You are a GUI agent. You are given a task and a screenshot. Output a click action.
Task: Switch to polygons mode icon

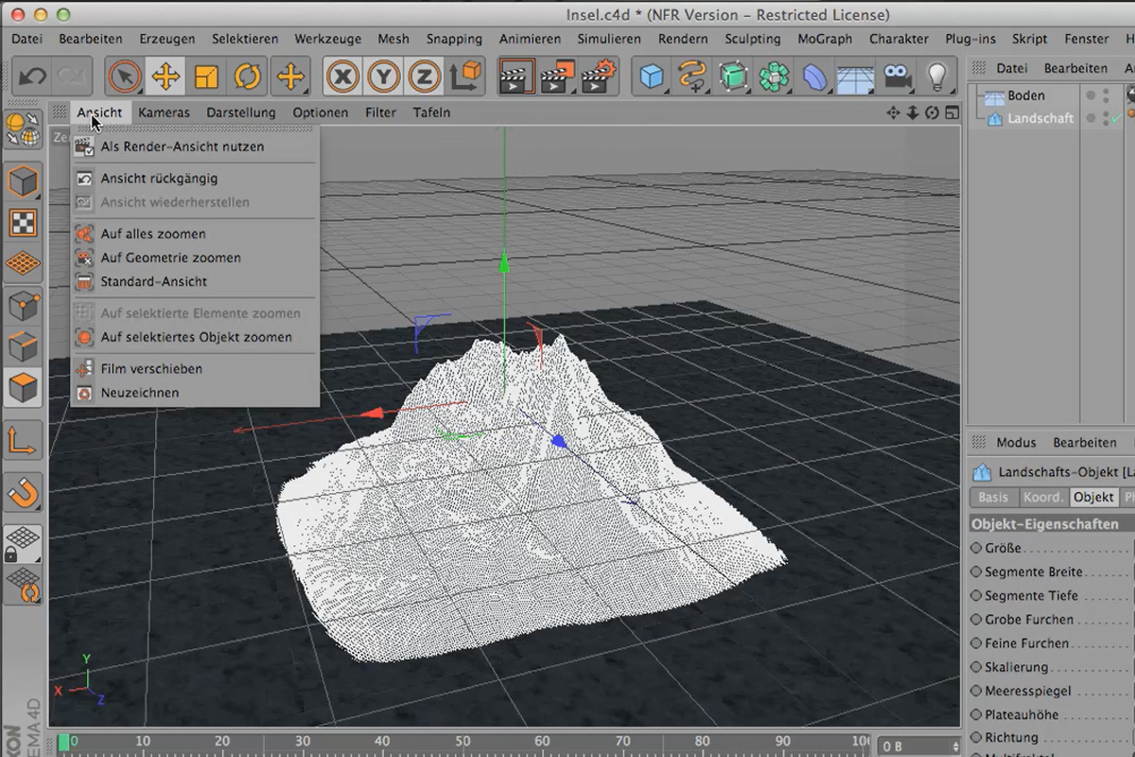(23, 388)
